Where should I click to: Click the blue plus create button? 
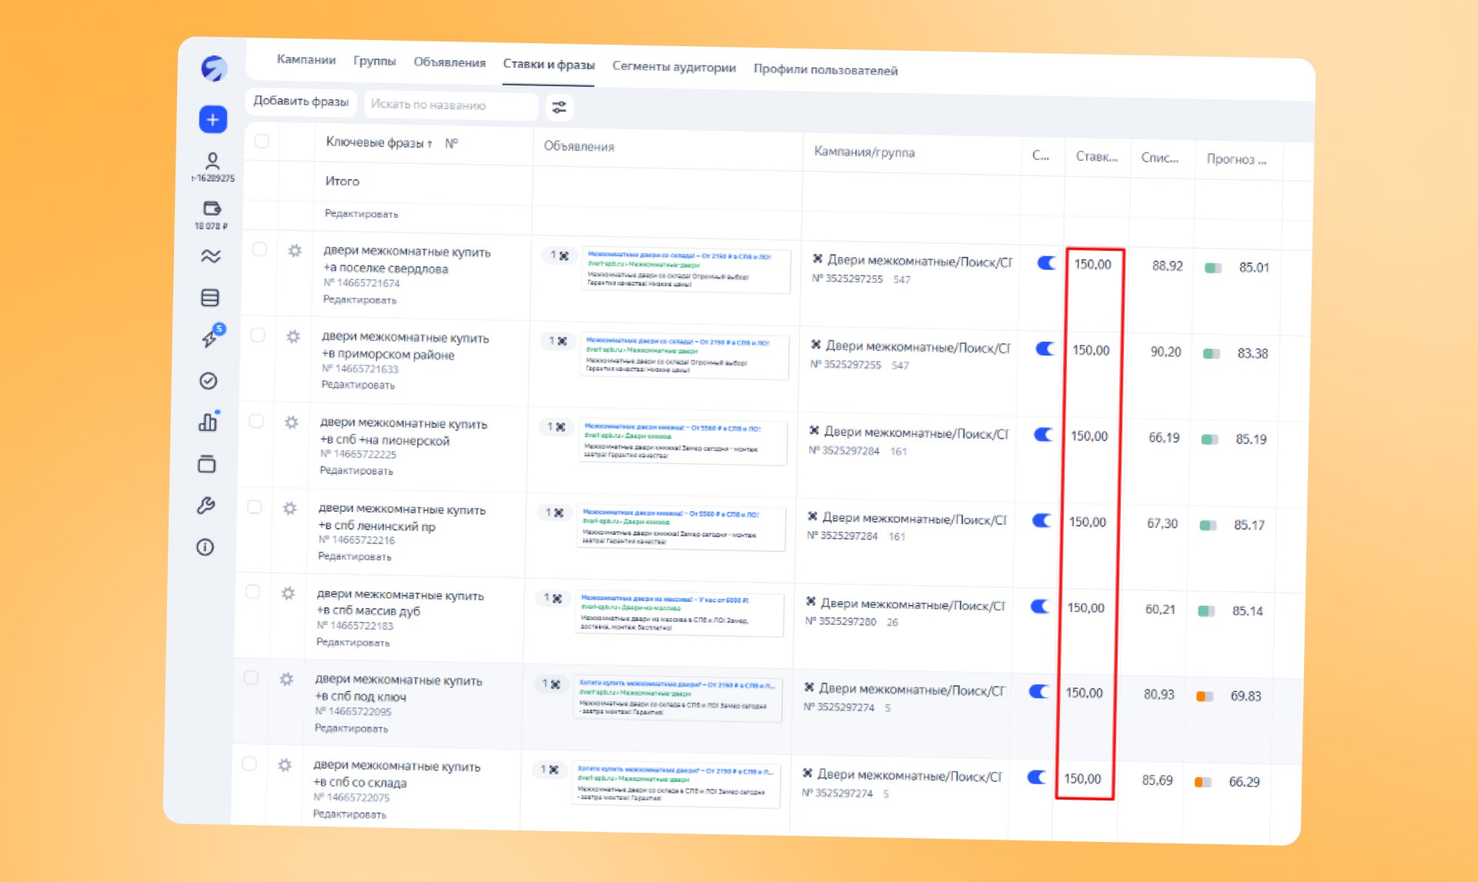coord(213,119)
